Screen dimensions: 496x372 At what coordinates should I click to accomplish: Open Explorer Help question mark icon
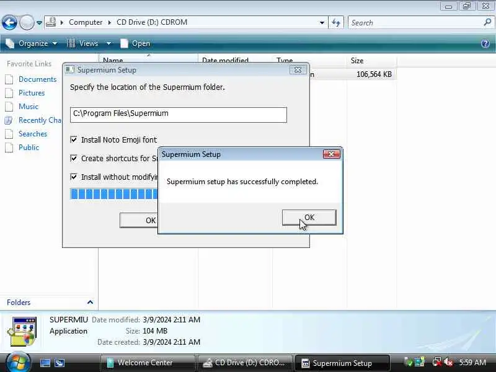485,43
